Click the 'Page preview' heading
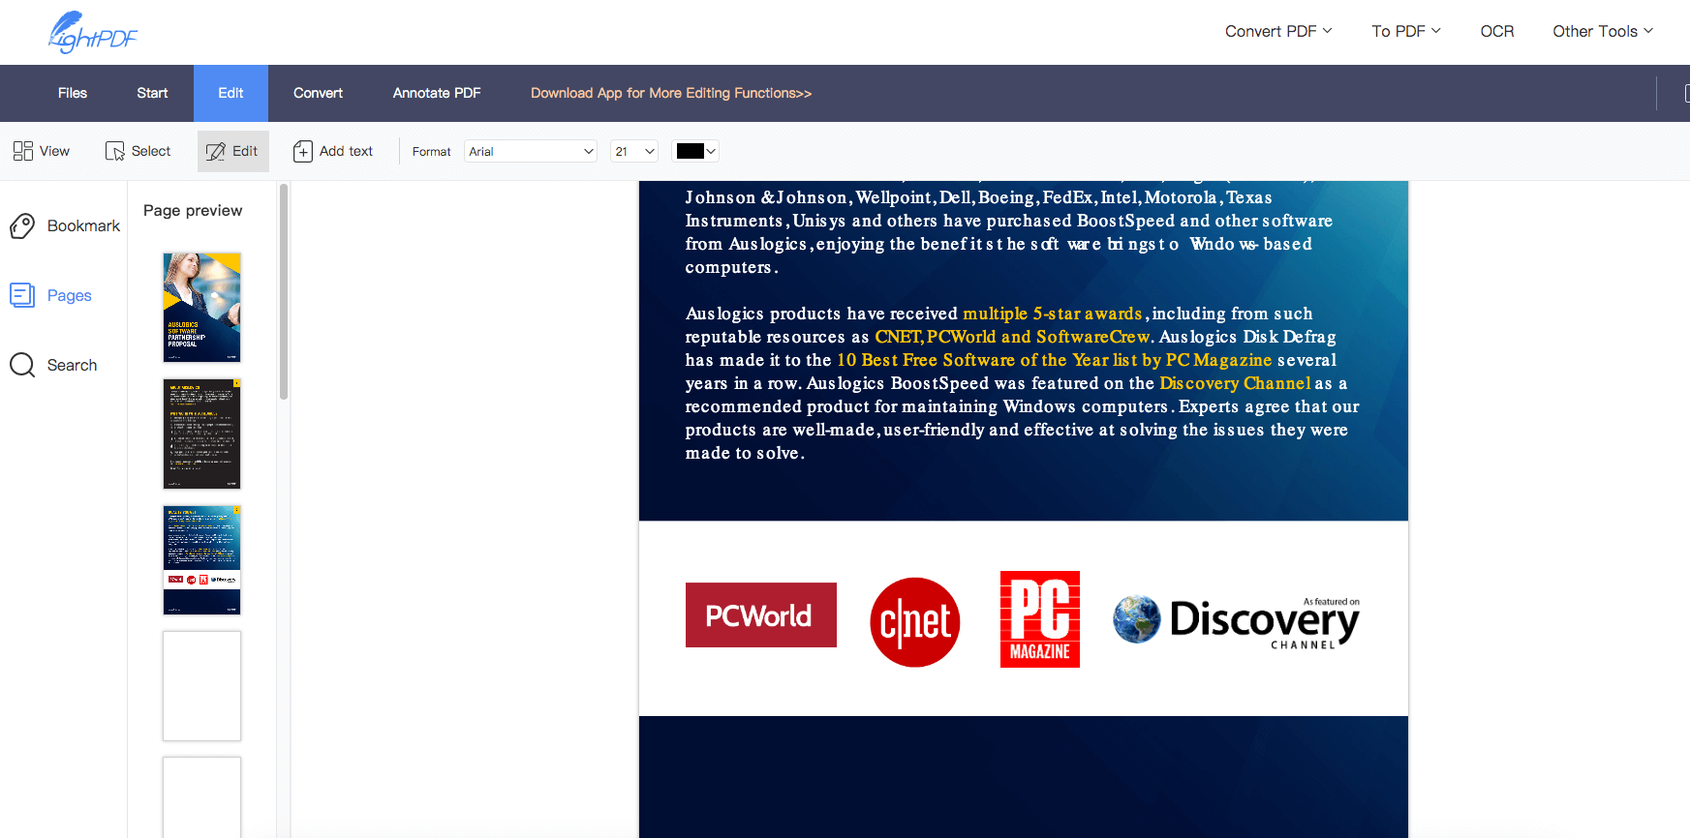 click(x=193, y=211)
